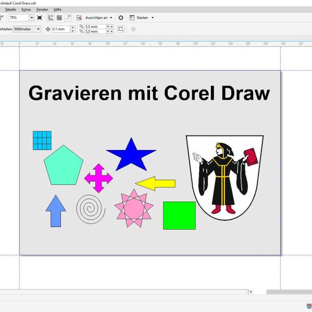Click the 0,1 mm nudge distance field

[x=61, y=29]
